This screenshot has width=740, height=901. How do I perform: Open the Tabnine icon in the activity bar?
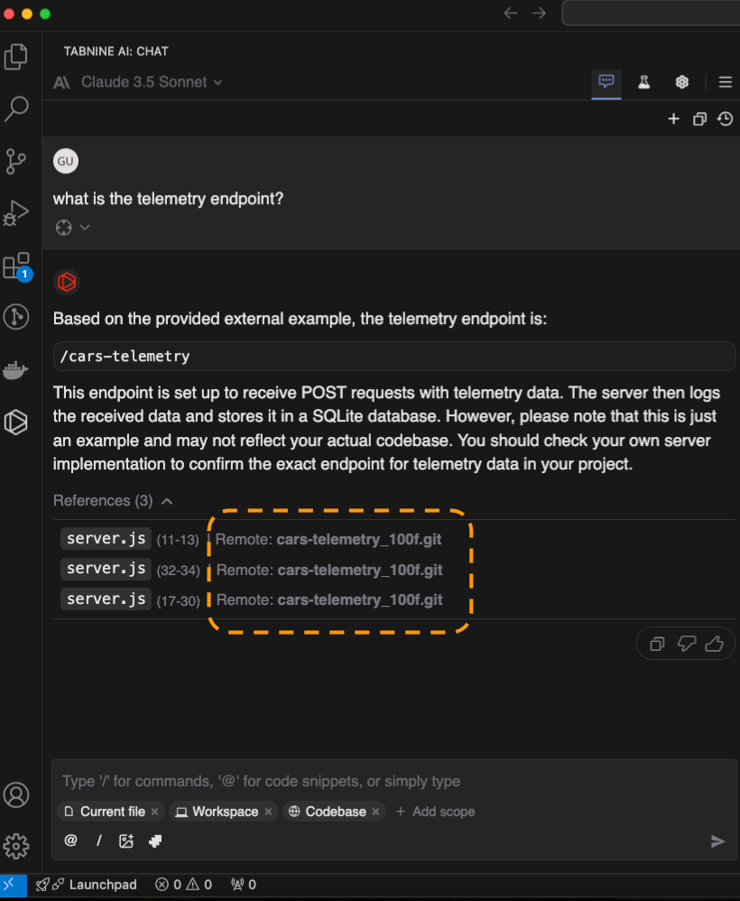(x=16, y=422)
